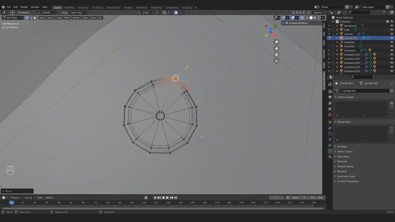The width and height of the screenshot is (395, 222).
Task: Hide Cylinder.001 using its eye icon
Action: (x=392, y=38)
